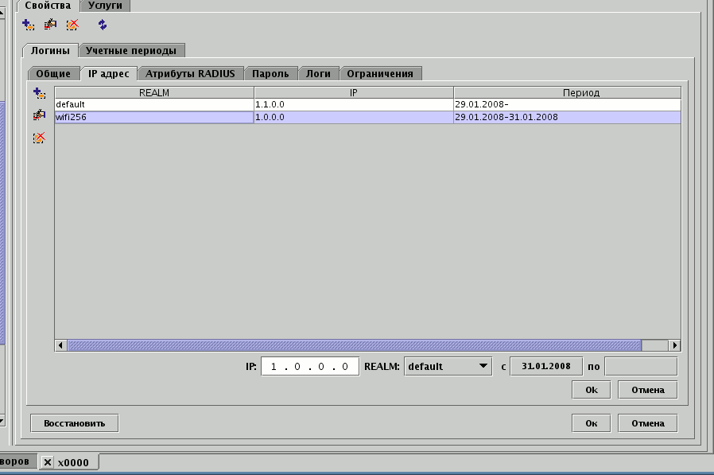
Task: Open the Ограничения tab
Action: point(380,74)
